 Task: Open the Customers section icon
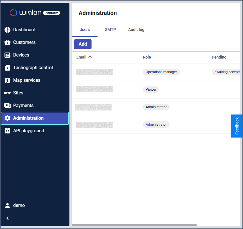7,42
